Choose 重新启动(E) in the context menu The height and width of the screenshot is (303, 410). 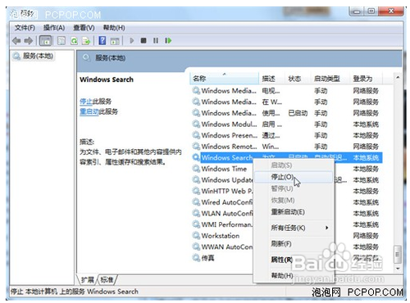(x=294, y=212)
